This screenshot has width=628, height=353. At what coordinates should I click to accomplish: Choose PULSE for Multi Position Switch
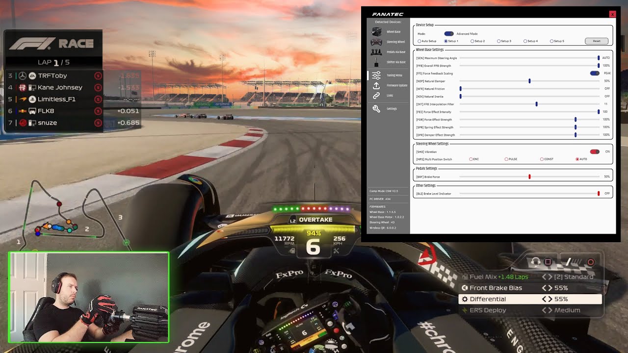[506, 159]
